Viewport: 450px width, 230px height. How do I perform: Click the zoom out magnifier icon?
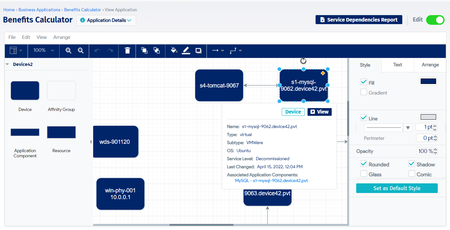coord(81,51)
